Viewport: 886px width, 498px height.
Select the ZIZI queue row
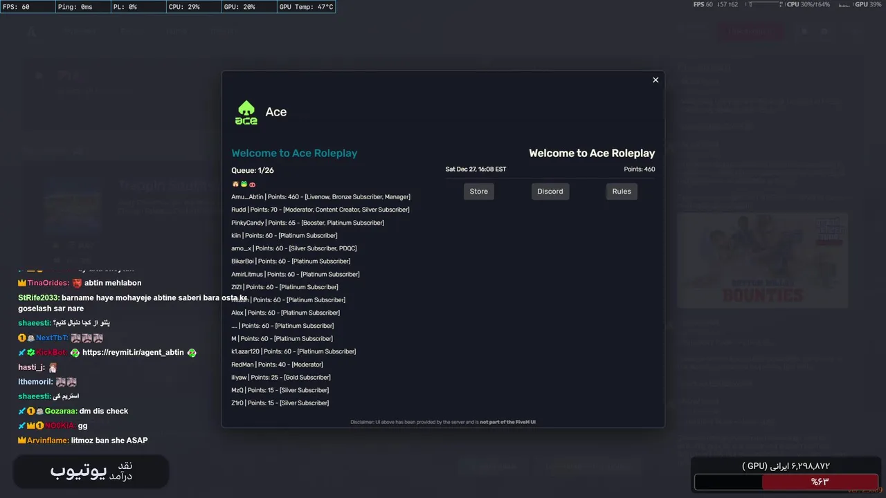click(284, 287)
